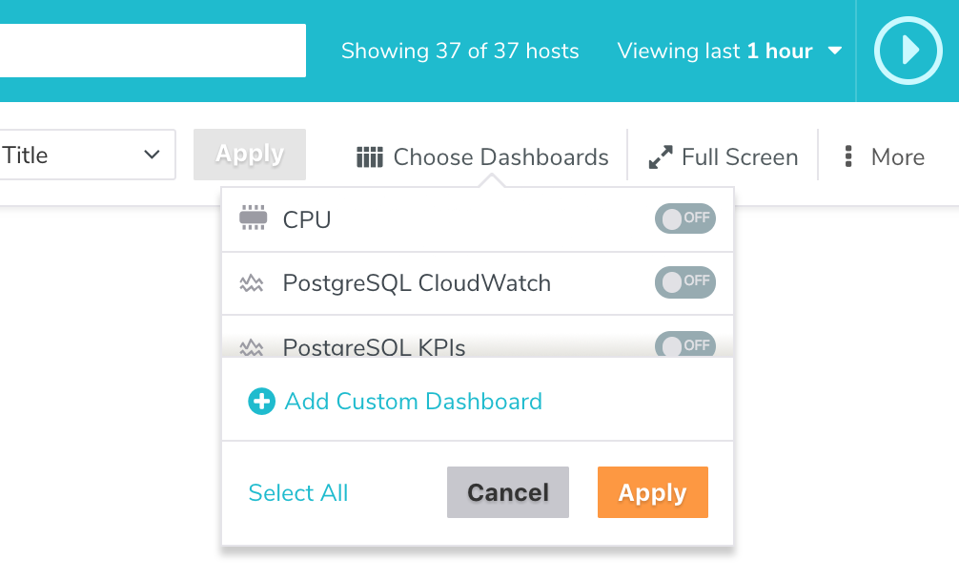
Task: Click the gray Apply button beside Title
Action: pos(250,155)
